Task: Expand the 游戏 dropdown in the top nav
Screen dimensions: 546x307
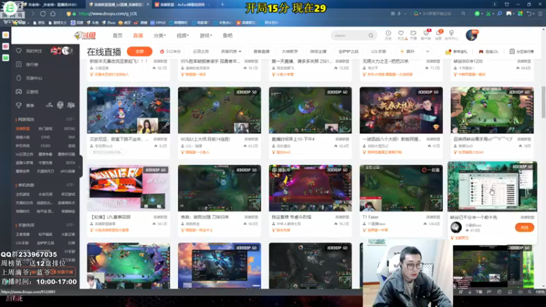Action: 205,35
